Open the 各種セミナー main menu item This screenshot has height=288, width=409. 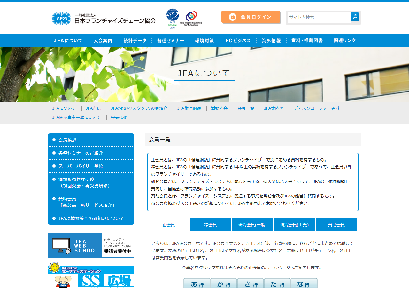point(171,41)
